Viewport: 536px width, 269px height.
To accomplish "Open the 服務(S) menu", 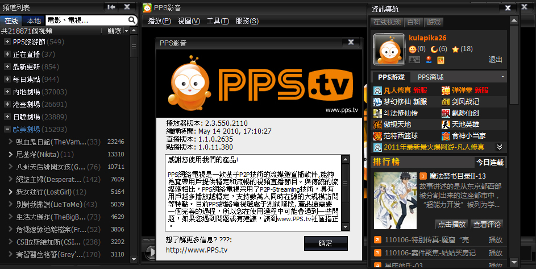I will [x=247, y=21].
